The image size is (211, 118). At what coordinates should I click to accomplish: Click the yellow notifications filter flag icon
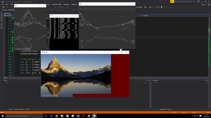point(172,1)
